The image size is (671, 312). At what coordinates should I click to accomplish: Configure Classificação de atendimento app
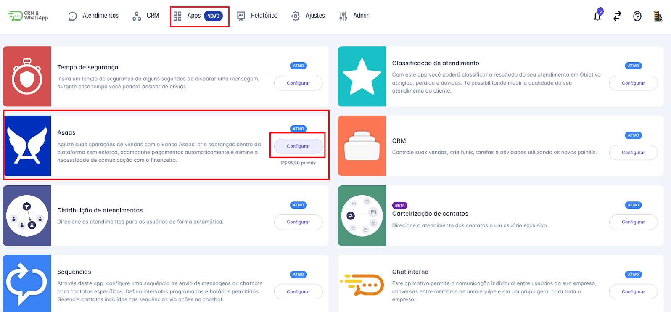[633, 83]
